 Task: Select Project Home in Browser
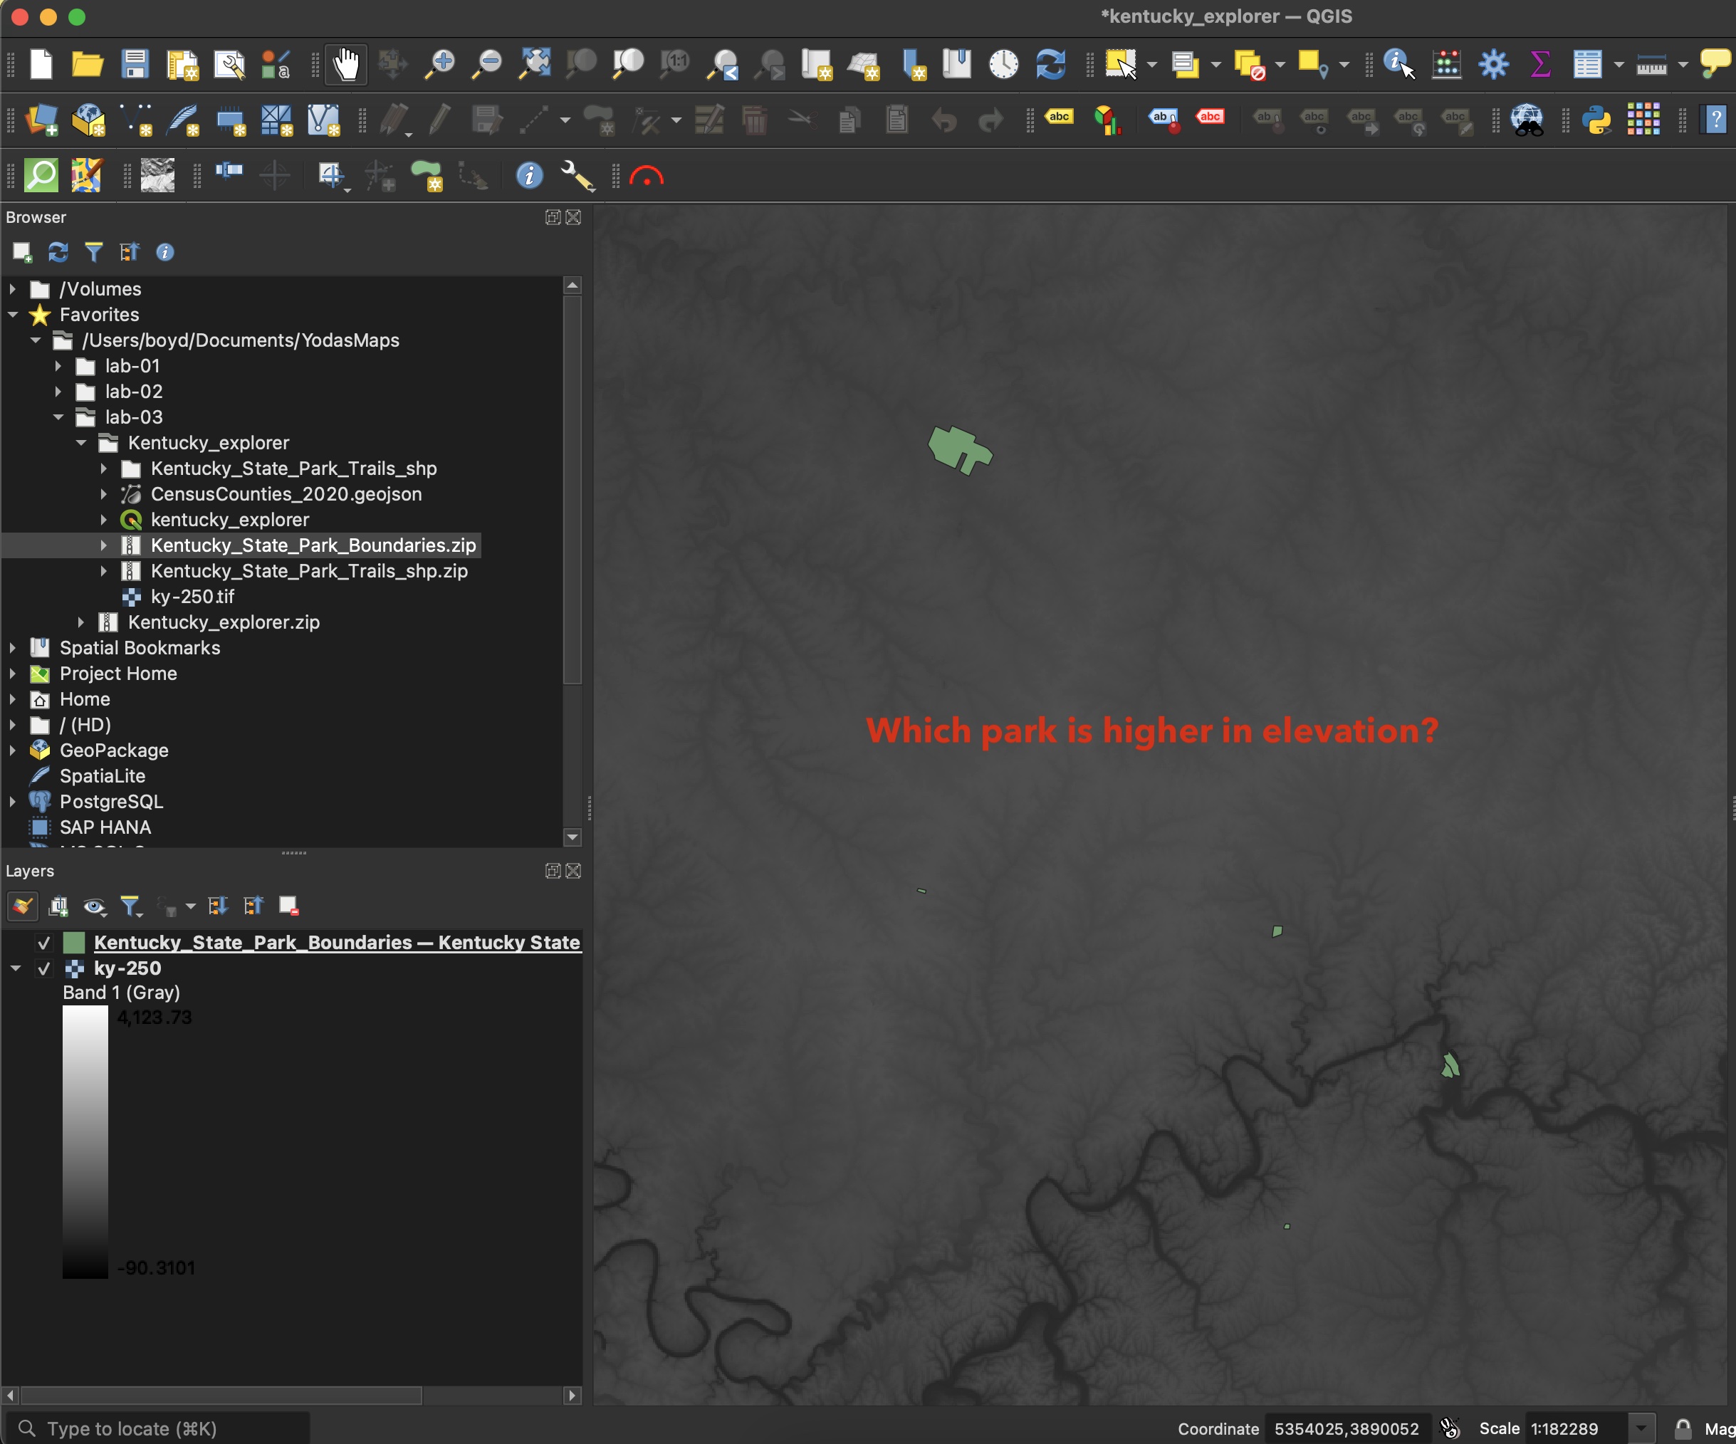pos(118,674)
